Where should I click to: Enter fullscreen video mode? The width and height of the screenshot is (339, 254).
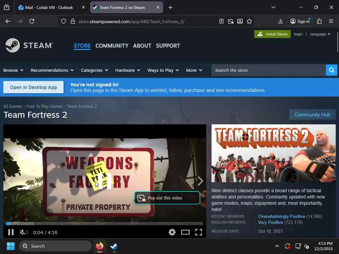click(x=199, y=232)
